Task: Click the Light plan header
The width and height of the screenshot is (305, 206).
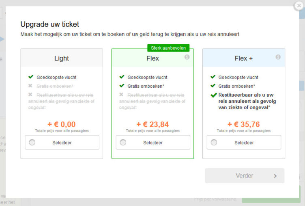Action: point(62,58)
